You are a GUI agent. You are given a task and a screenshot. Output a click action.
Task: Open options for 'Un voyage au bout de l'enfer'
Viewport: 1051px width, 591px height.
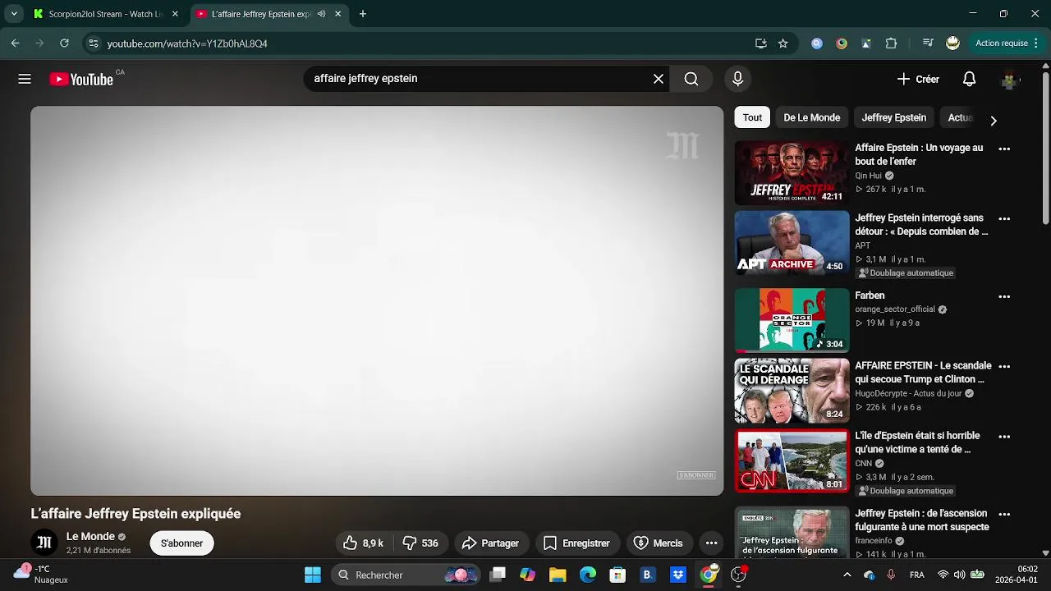(1004, 149)
